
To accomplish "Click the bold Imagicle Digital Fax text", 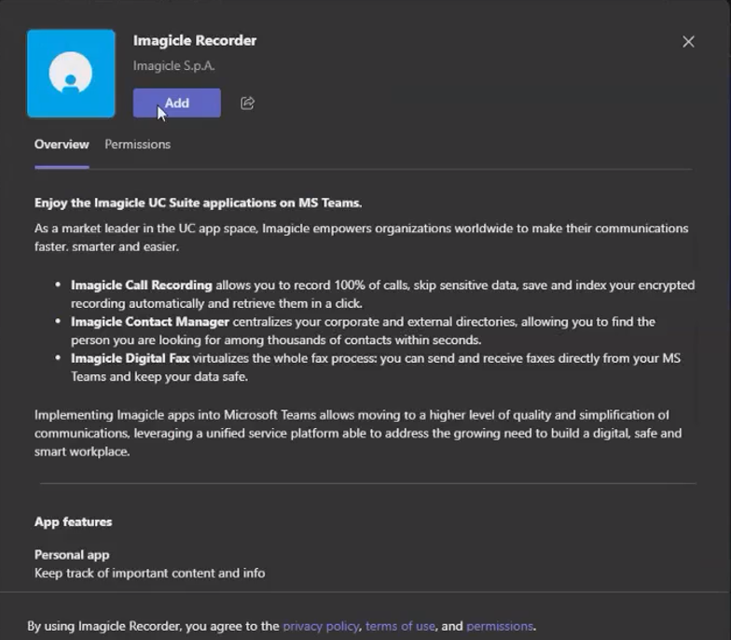I will (x=136, y=358).
